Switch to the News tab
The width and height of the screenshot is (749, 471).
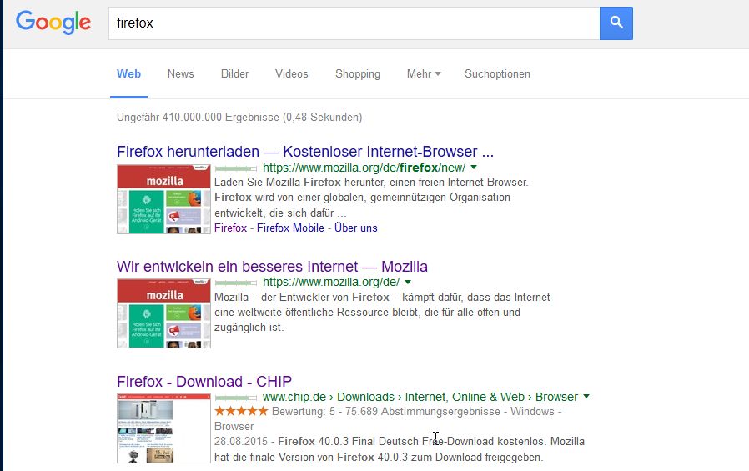[180, 74]
